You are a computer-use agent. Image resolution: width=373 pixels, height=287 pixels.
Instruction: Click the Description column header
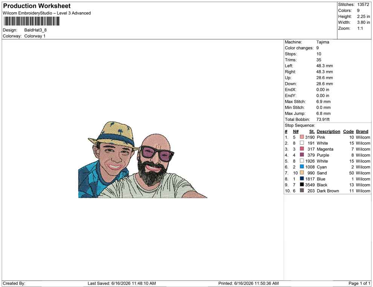329,131
